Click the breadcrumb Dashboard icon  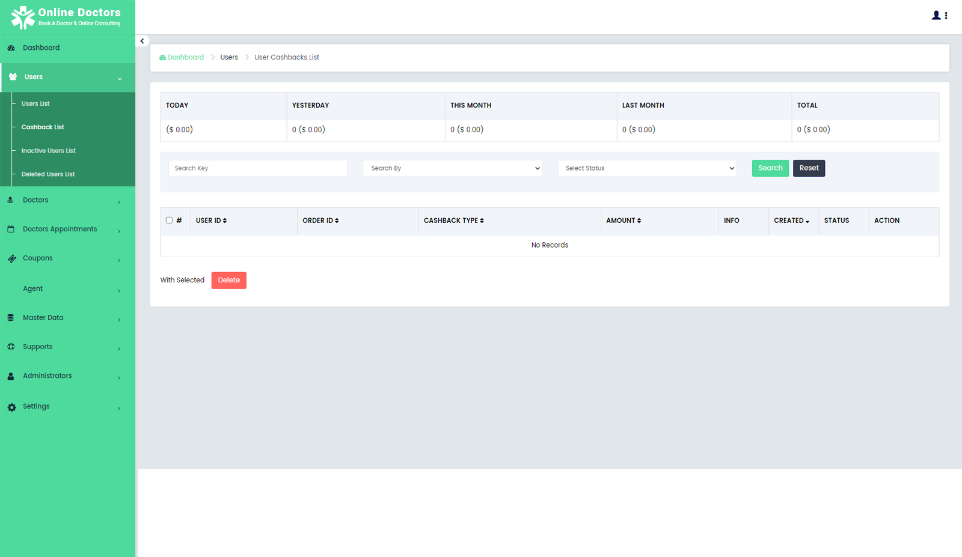(162, 58)
